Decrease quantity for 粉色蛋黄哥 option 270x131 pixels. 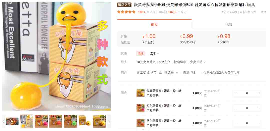(236, 108)
